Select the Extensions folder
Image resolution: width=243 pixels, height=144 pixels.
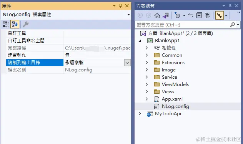pos(173,62)
